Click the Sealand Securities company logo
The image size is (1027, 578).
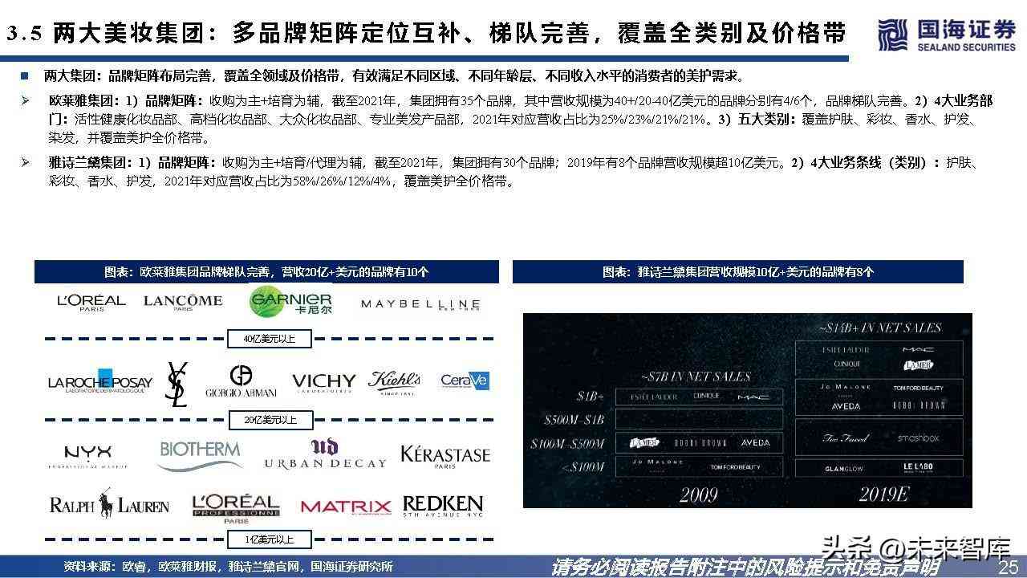tap(946, 35)
